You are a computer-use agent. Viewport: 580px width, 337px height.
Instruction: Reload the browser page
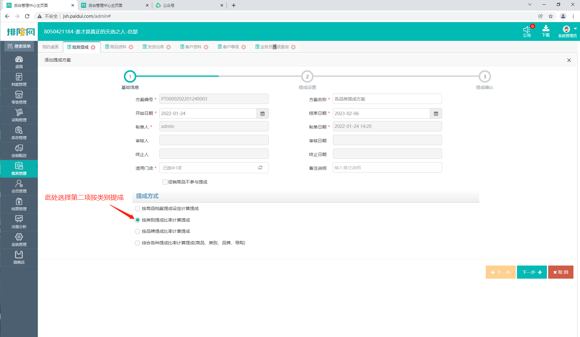click(x=27, y=16)
